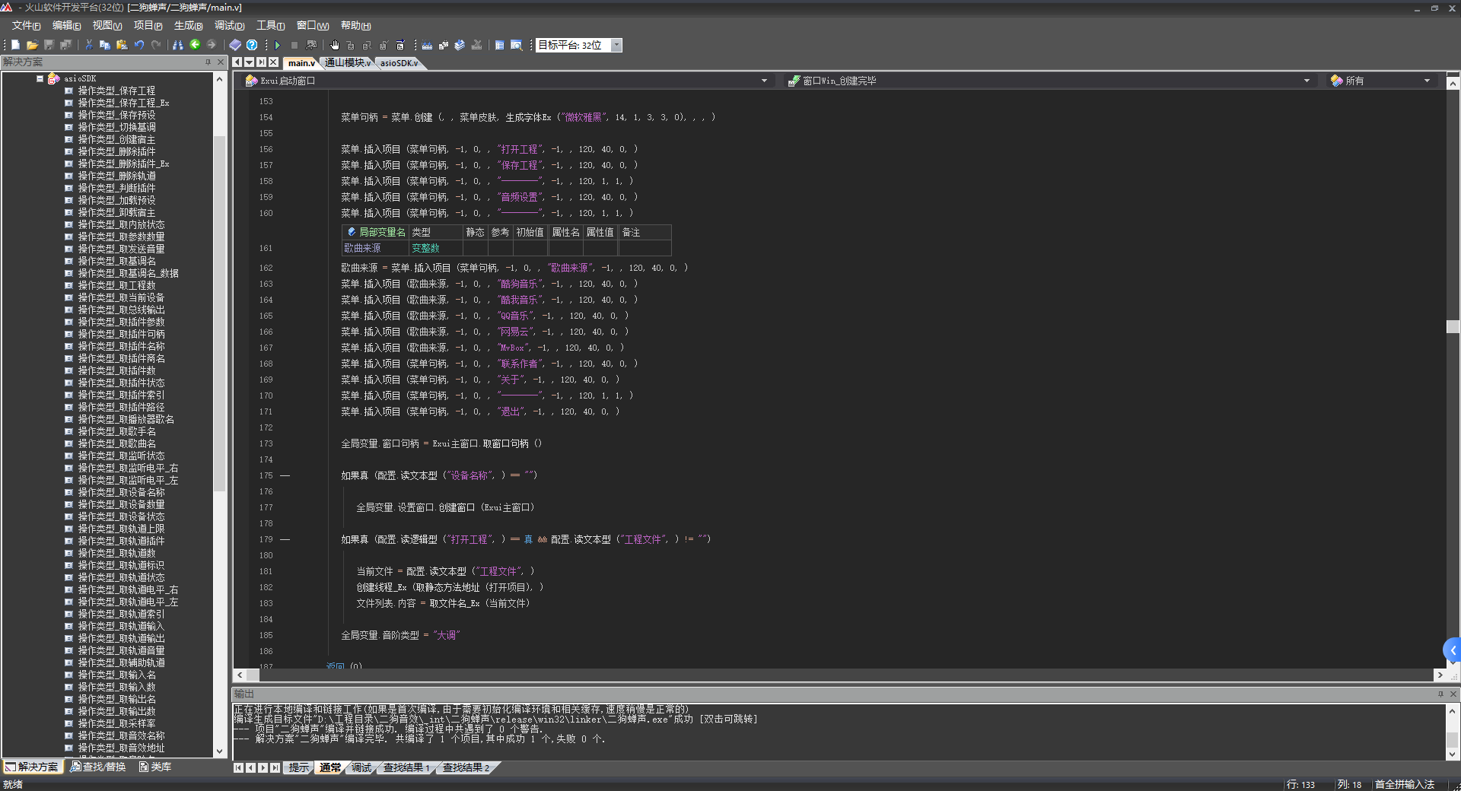The height and width of the screenshot is (791, 1461).
Task: Click the blue side arrow floating button
Action: pyautogui.click(x=1453, y=650)
